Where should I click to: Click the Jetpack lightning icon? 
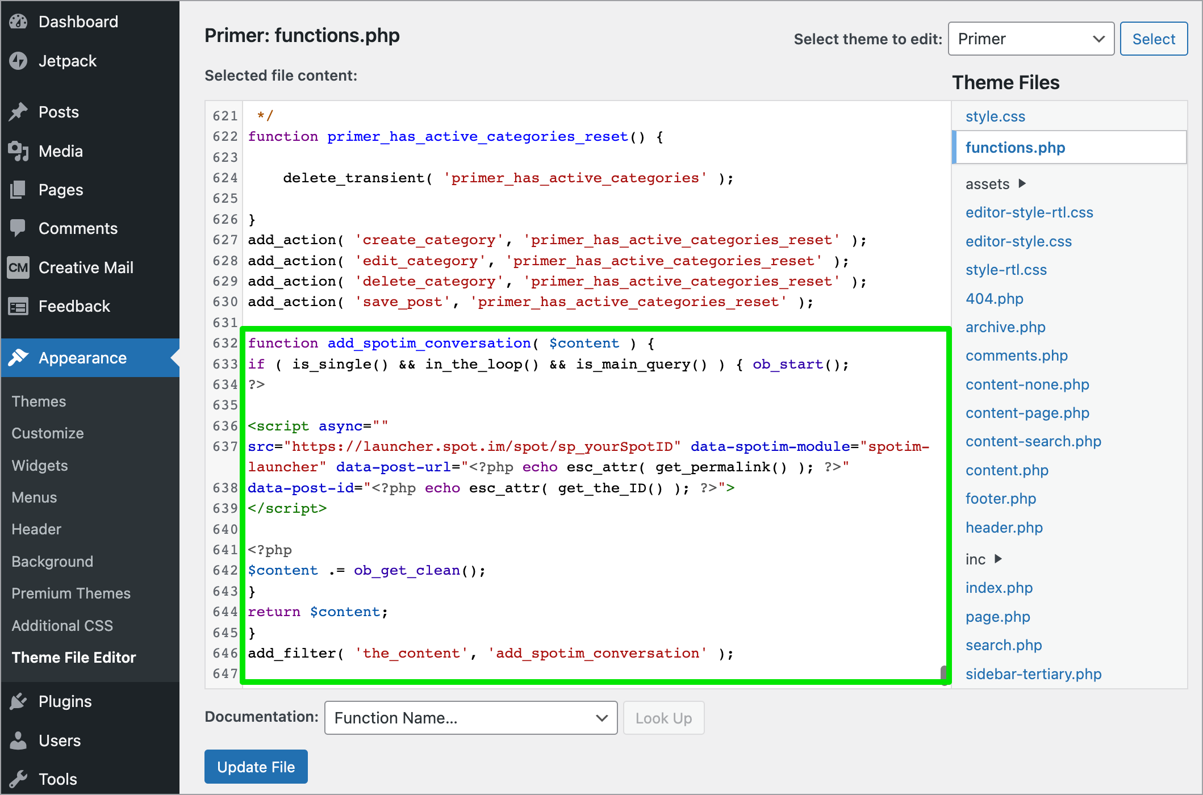tap(18, 61)
